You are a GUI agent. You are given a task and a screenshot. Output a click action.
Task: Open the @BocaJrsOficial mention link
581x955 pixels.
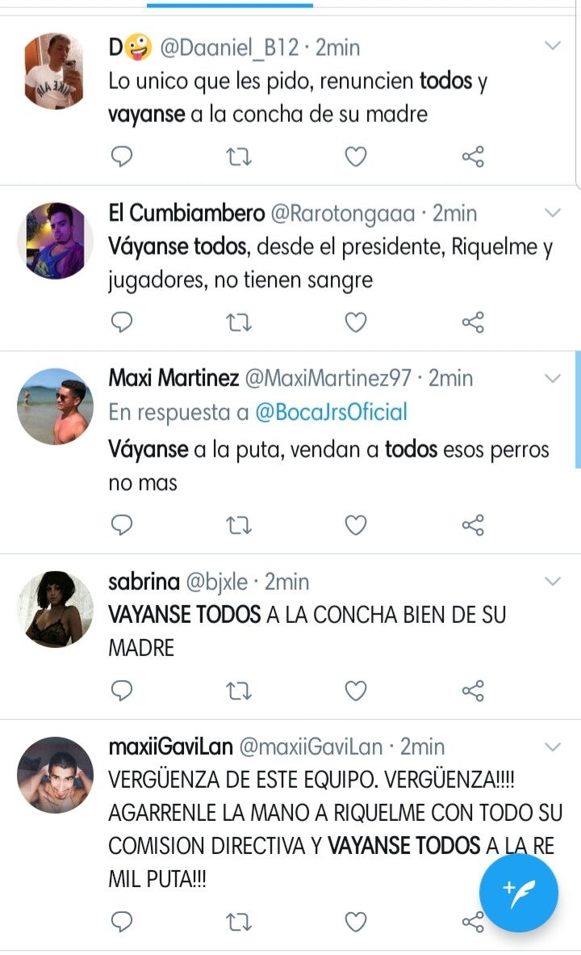[x=331, y=412]
